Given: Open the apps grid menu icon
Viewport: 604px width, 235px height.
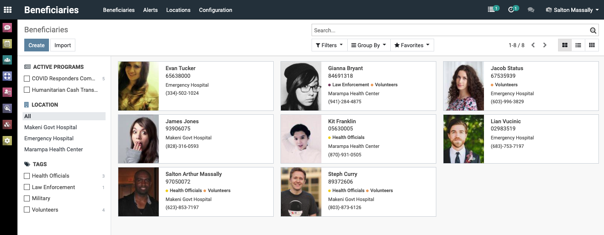Looking at the screenshot, I should click(x=8, y=10).
